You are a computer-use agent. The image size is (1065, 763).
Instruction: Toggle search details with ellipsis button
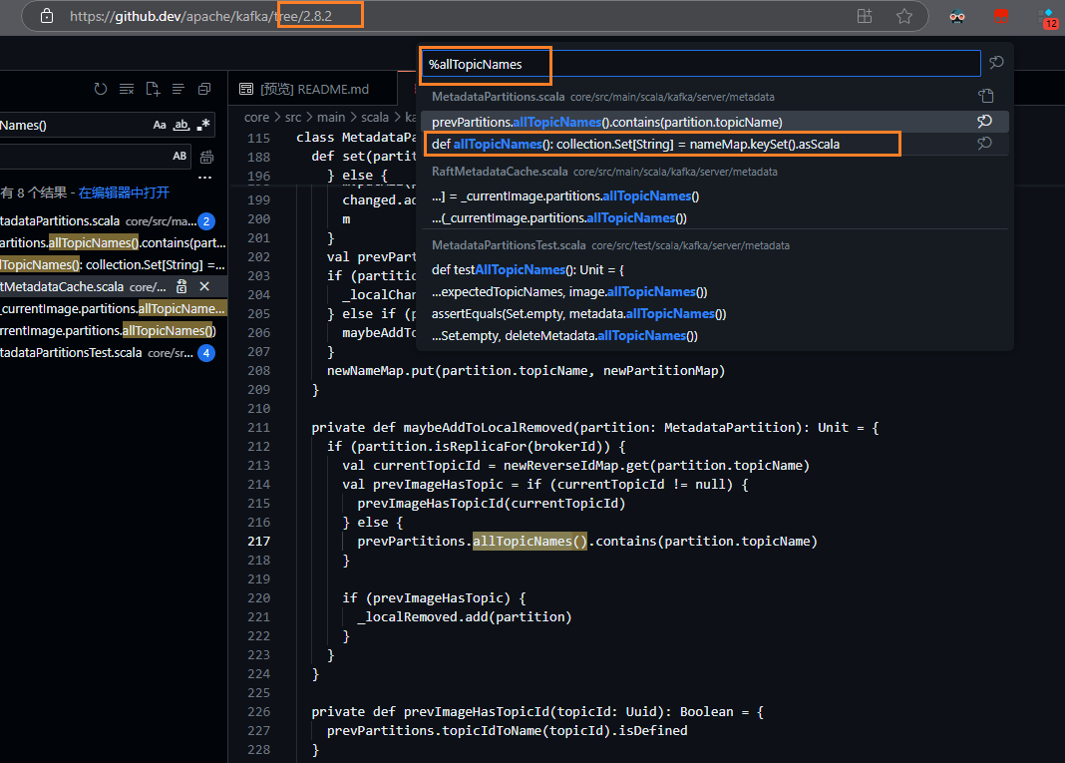coord(205,178)
